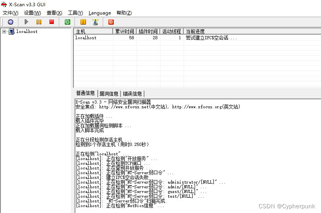321x213 pixels.
Task: Click the 活动线程 column header
Action: (171, 31)
